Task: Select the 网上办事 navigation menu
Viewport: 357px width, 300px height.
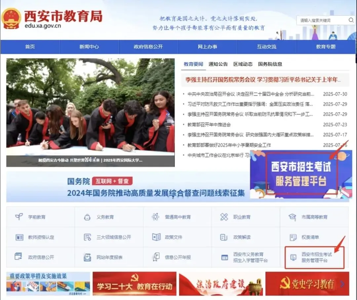Action: click(207, 47)
